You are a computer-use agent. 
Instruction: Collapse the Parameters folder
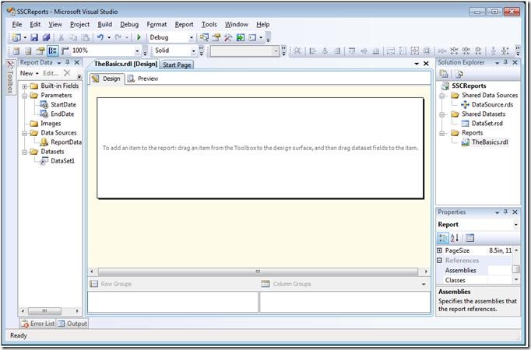coord(24,96)
